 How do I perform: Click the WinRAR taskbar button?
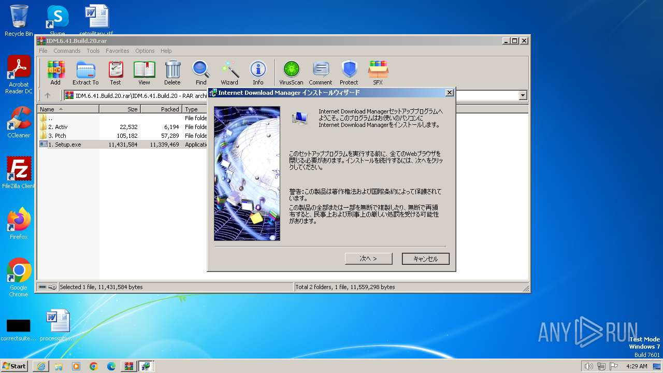coord(128,366)
